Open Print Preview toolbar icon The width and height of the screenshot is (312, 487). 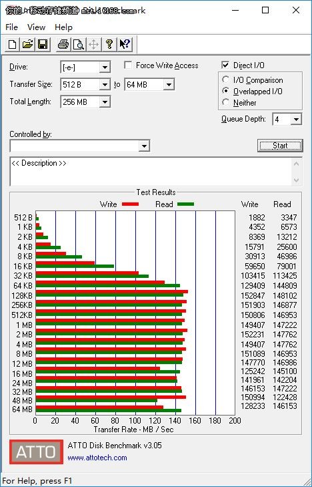point(79,44)
